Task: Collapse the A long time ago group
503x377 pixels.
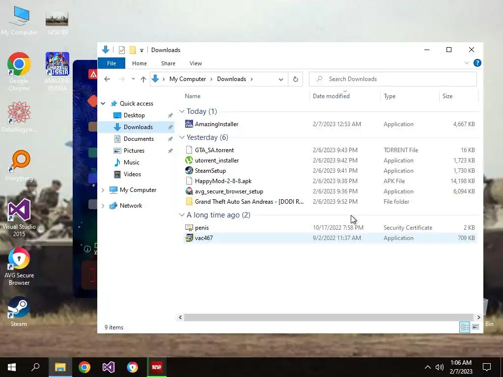Action: [x=182, y=215]
